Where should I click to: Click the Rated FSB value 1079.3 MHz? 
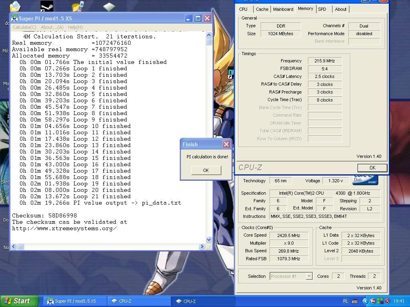(289, 259)
